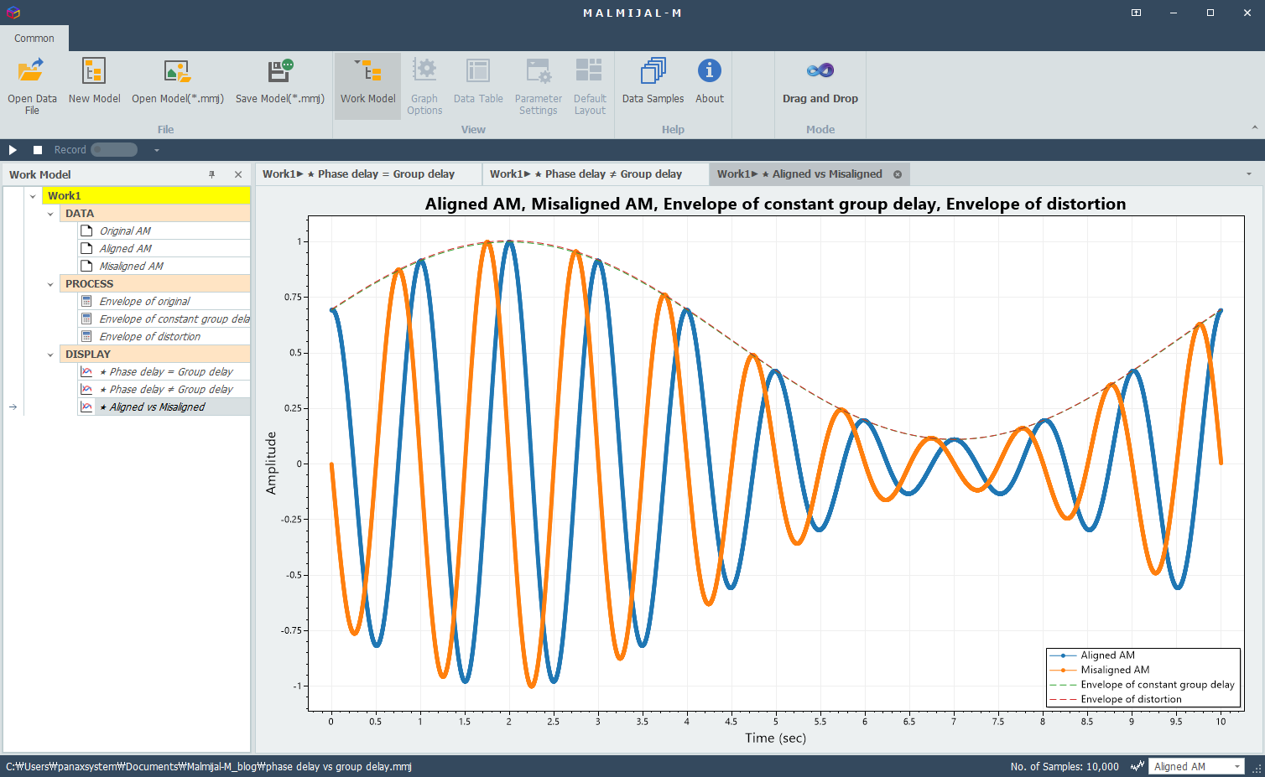This screenshot has height=777, width=1265.
Task: Select Original AM data item
Action: (125, 231)
